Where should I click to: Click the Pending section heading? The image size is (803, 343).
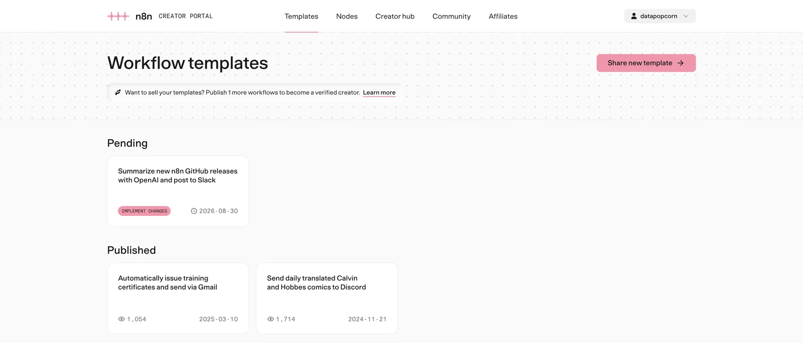(x=127, y=143)
